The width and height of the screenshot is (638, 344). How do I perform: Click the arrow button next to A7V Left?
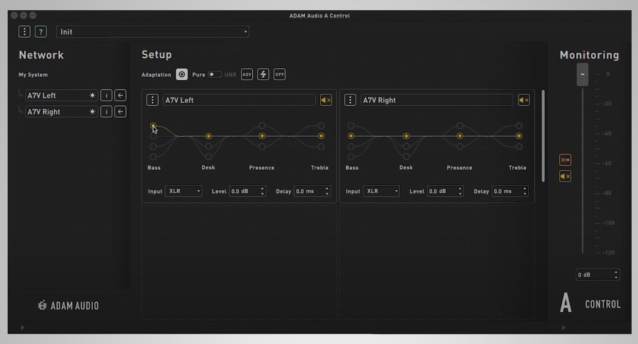[x=120, y=96]
